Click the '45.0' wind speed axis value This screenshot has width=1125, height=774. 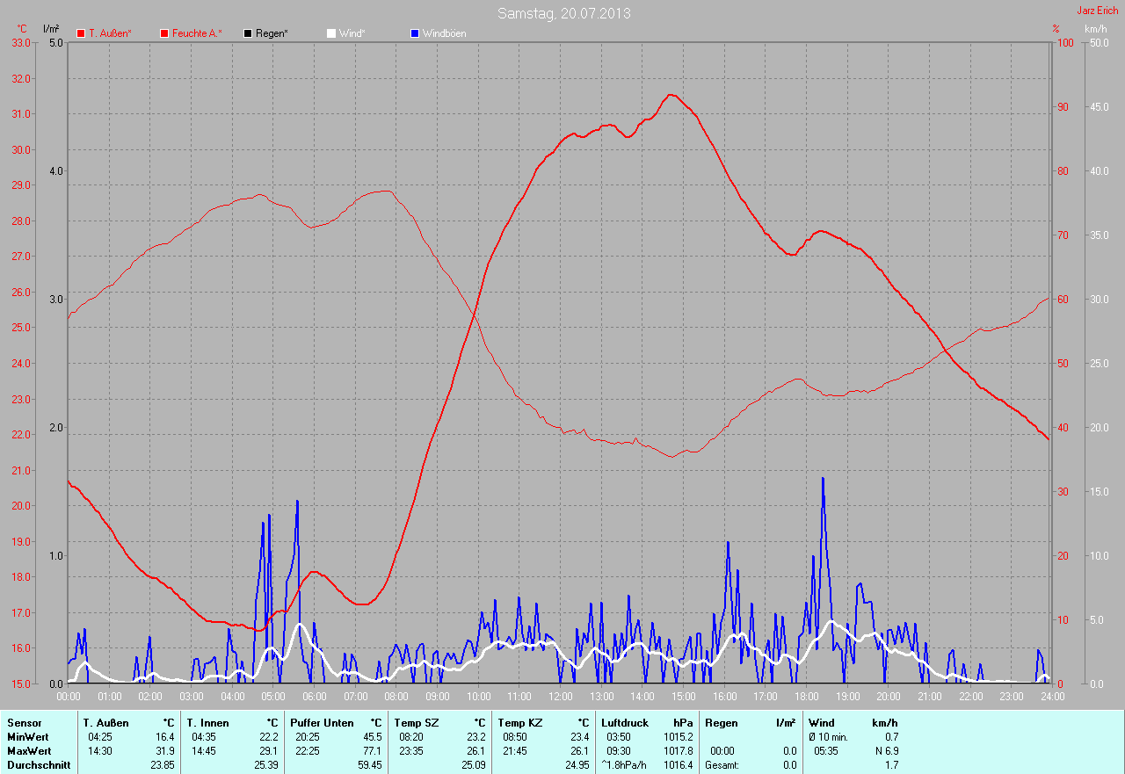(x=1100, y=106)
